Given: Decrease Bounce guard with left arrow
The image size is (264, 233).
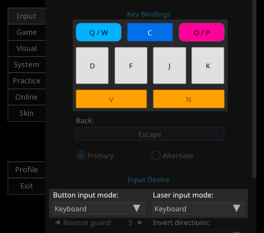Looking at the screenshot, I should click(x=57, y=222).
